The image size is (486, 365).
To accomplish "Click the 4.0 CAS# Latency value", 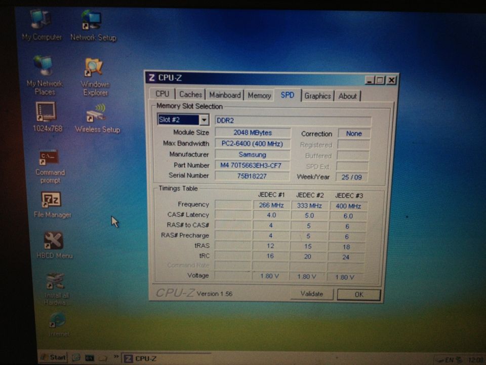I will [271, 215].
